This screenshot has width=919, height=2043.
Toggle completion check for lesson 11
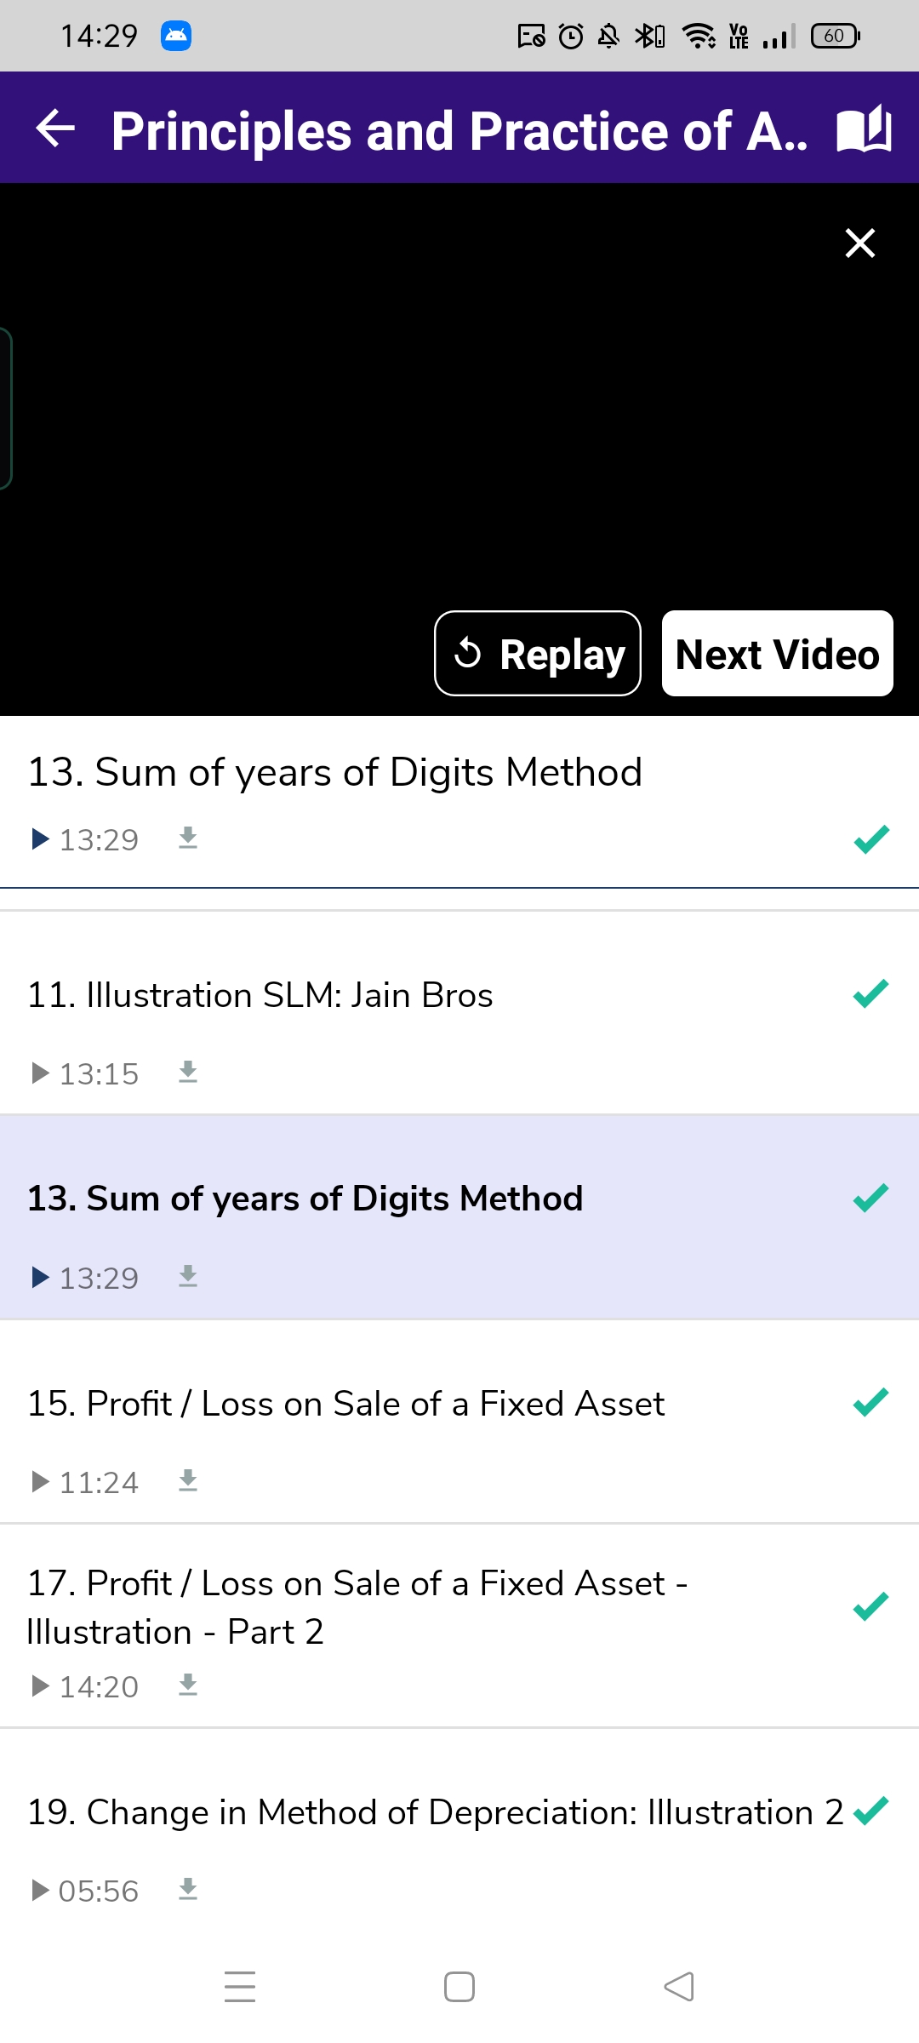coord(870,993)
